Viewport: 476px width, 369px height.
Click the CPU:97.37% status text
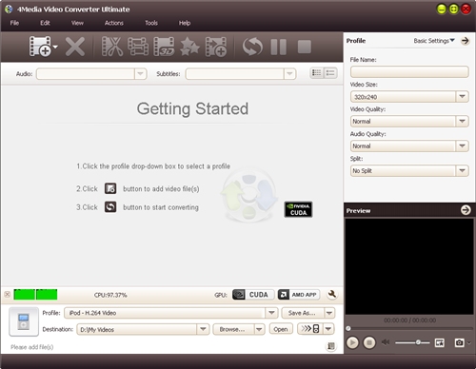tap(110, 295)
